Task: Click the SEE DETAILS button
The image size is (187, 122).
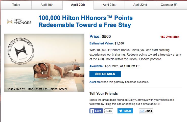Action: [x=105, y=74]
